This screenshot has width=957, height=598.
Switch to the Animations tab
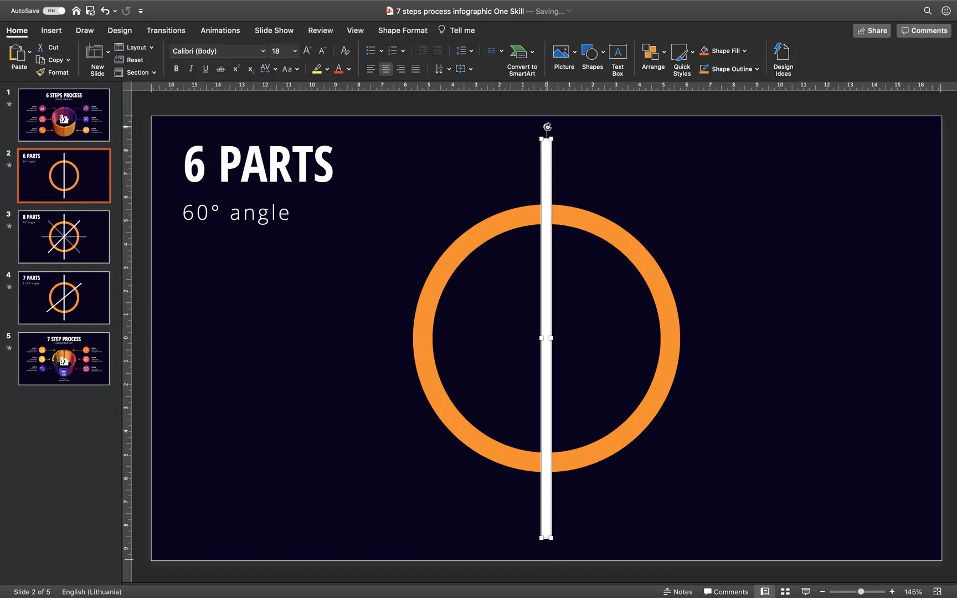pos(220,30)
